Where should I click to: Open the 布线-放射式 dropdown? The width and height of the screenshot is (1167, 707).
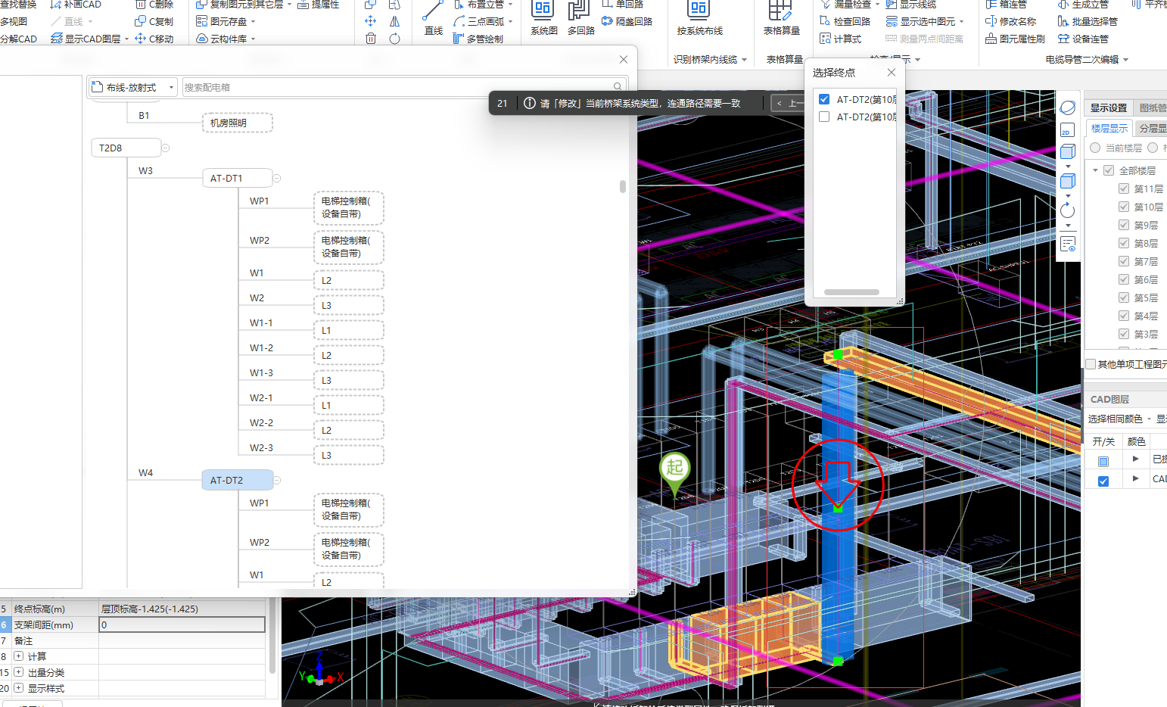pyautogui.click(x=133, y=87)
